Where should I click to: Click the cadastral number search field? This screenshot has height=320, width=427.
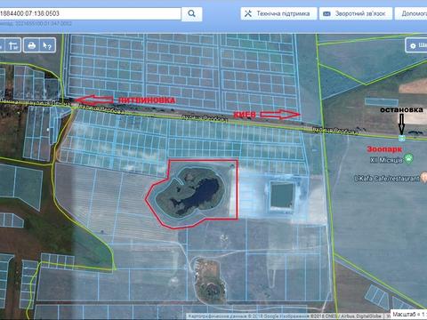(90, 13)
